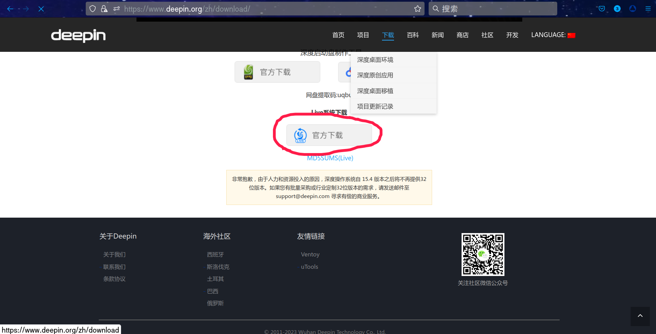Switch to the 社区 navigation tab
Image resolution: width=656 pixels, height=334 pixels.
[x=487, y=35]
